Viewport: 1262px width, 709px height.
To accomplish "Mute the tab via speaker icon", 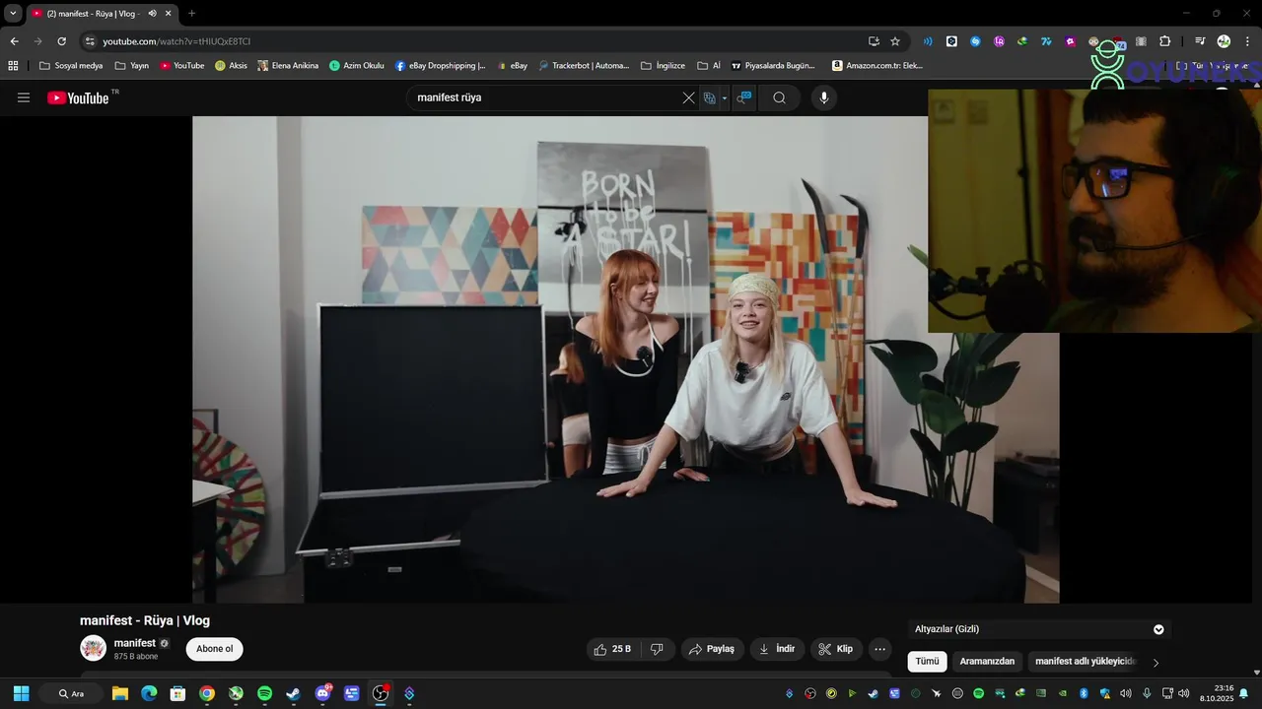I will click(x=152, y=14).
